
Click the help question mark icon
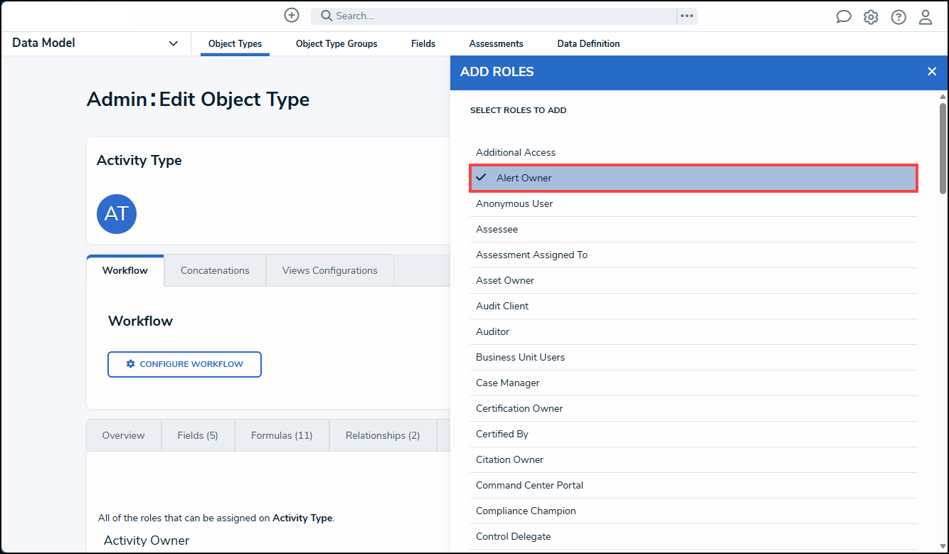pyautogui.click(x=898, y=17)
